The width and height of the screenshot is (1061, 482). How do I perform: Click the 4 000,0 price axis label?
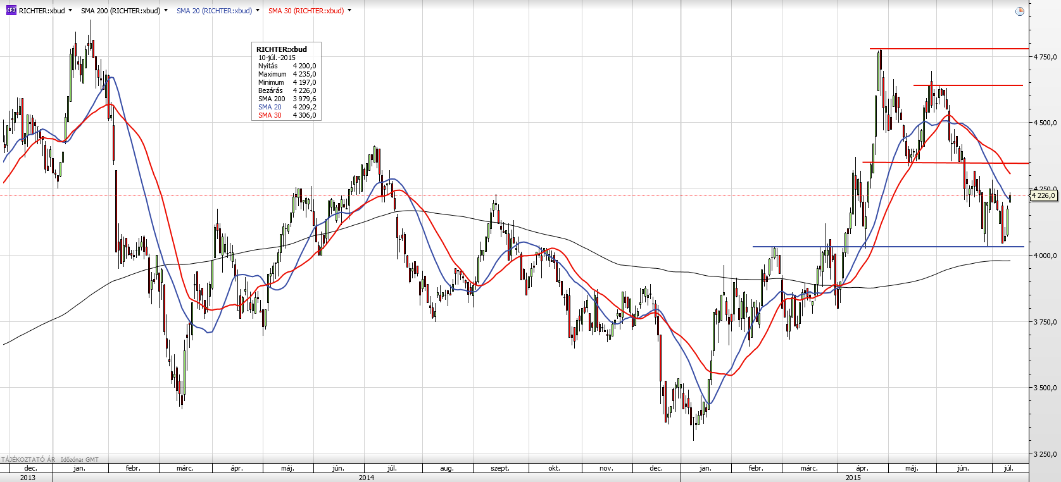click(x=1045, y=256)
